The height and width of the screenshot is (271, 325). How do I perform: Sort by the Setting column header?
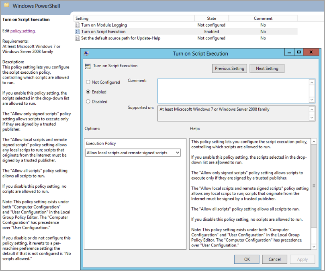[134, 18]
